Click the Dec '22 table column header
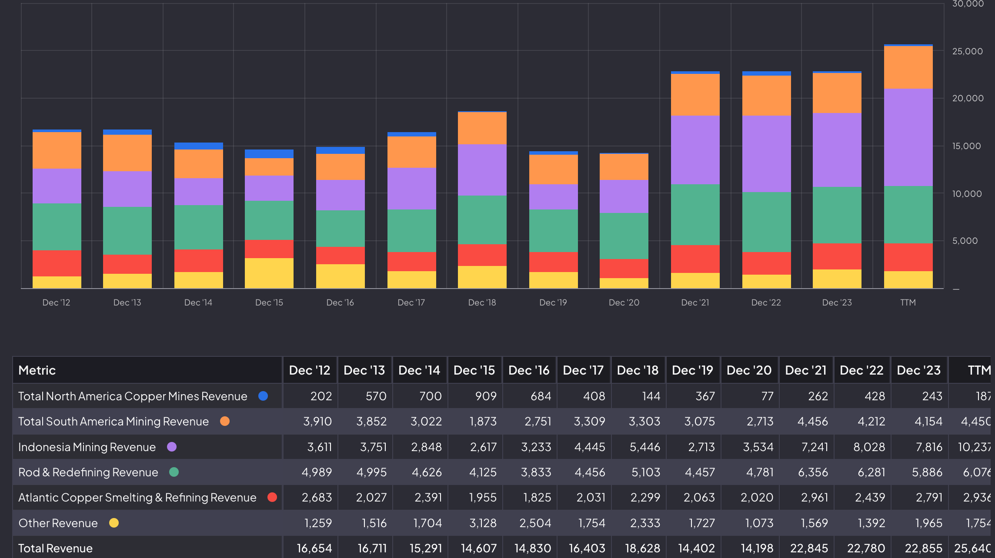The image size is (995, 558). point(861,370)
